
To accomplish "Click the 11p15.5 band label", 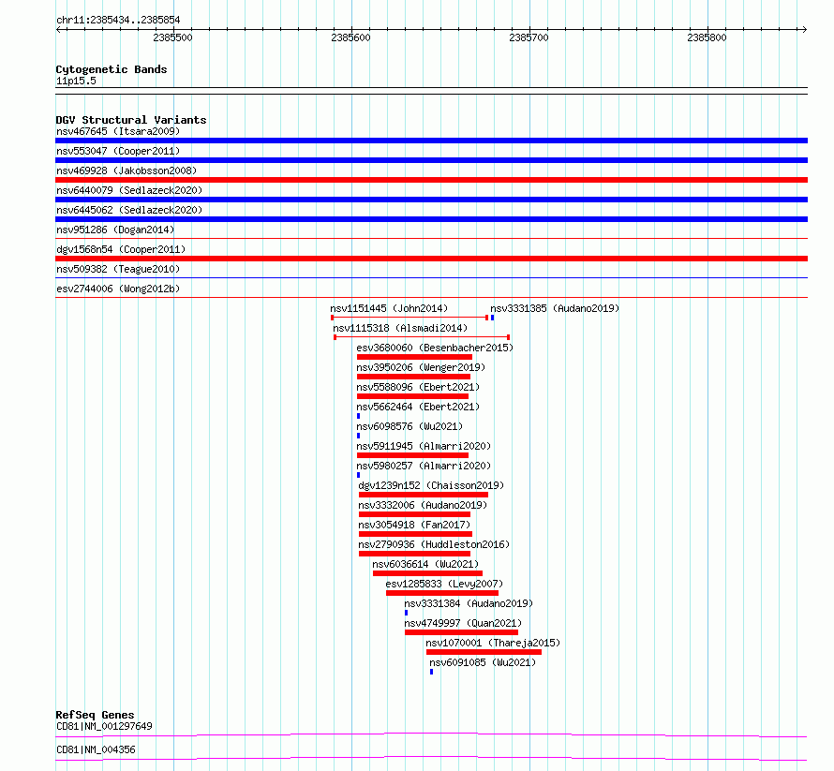I will (x=76, y=81).
